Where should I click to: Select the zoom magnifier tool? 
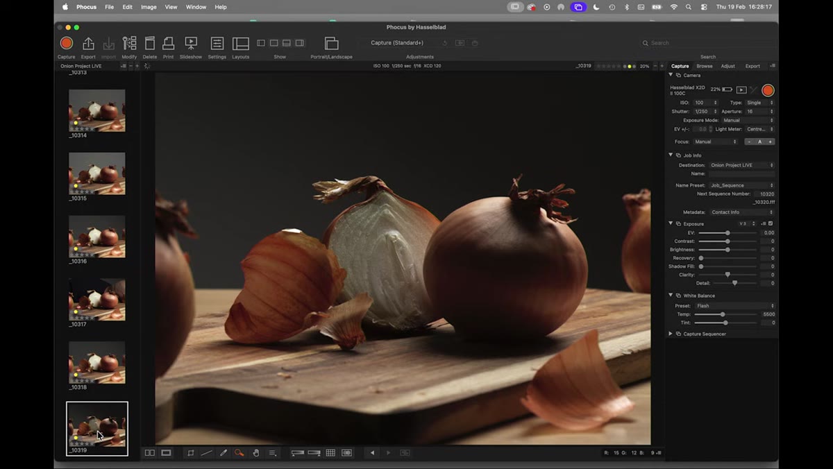239,453
